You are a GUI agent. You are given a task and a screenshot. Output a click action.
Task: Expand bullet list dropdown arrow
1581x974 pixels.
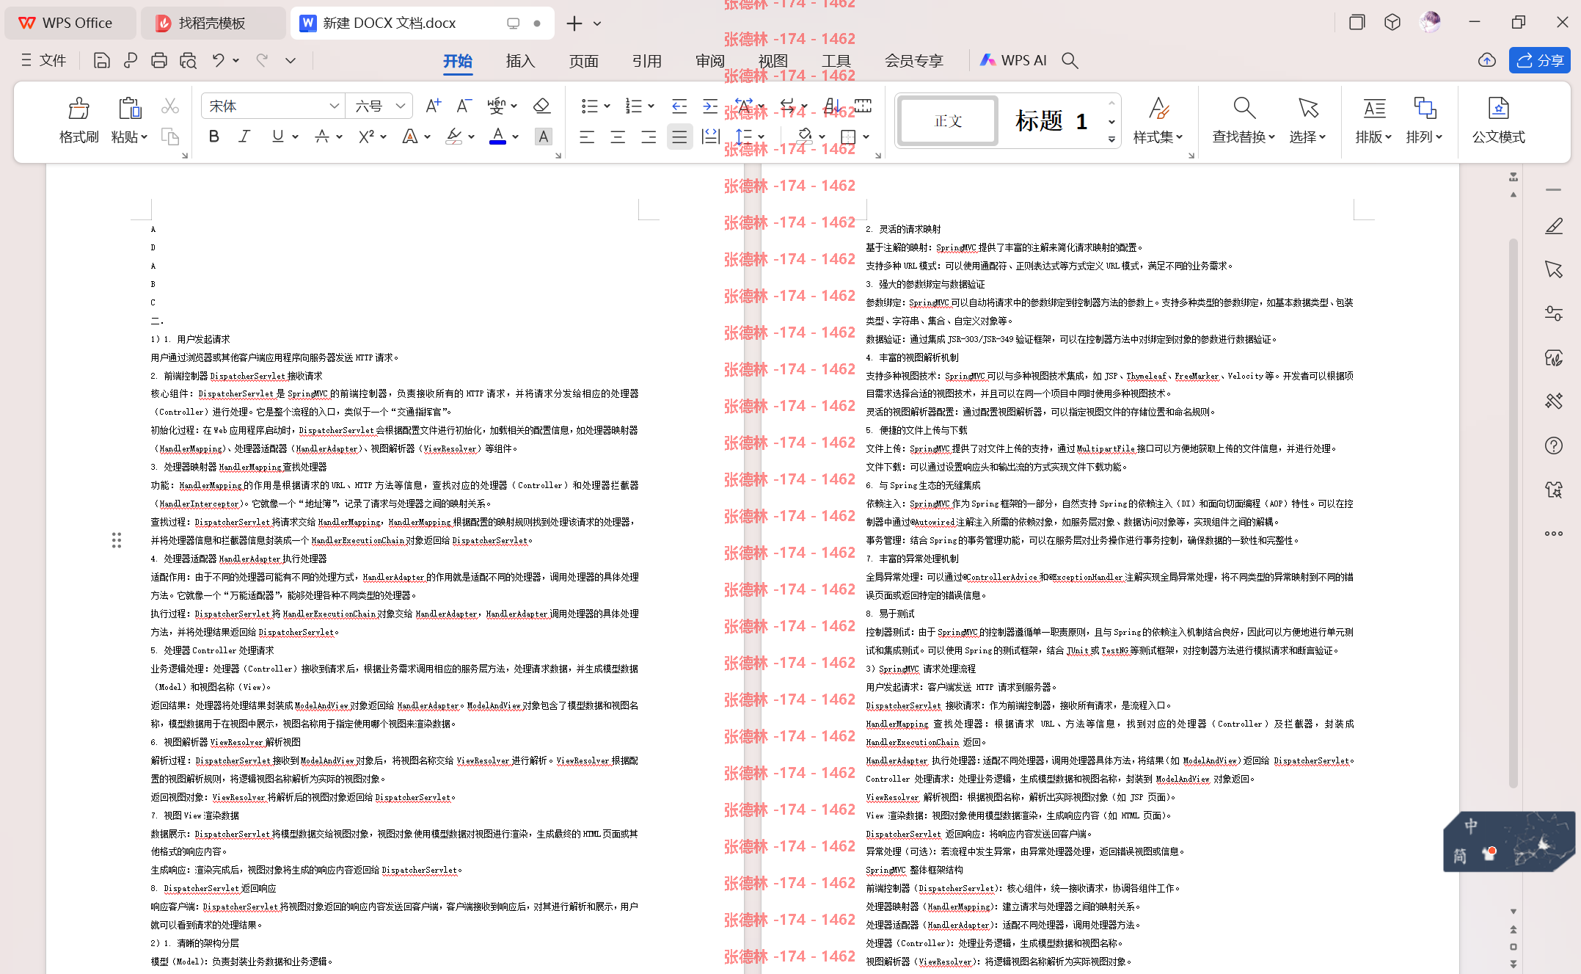(x=607, y=106)
